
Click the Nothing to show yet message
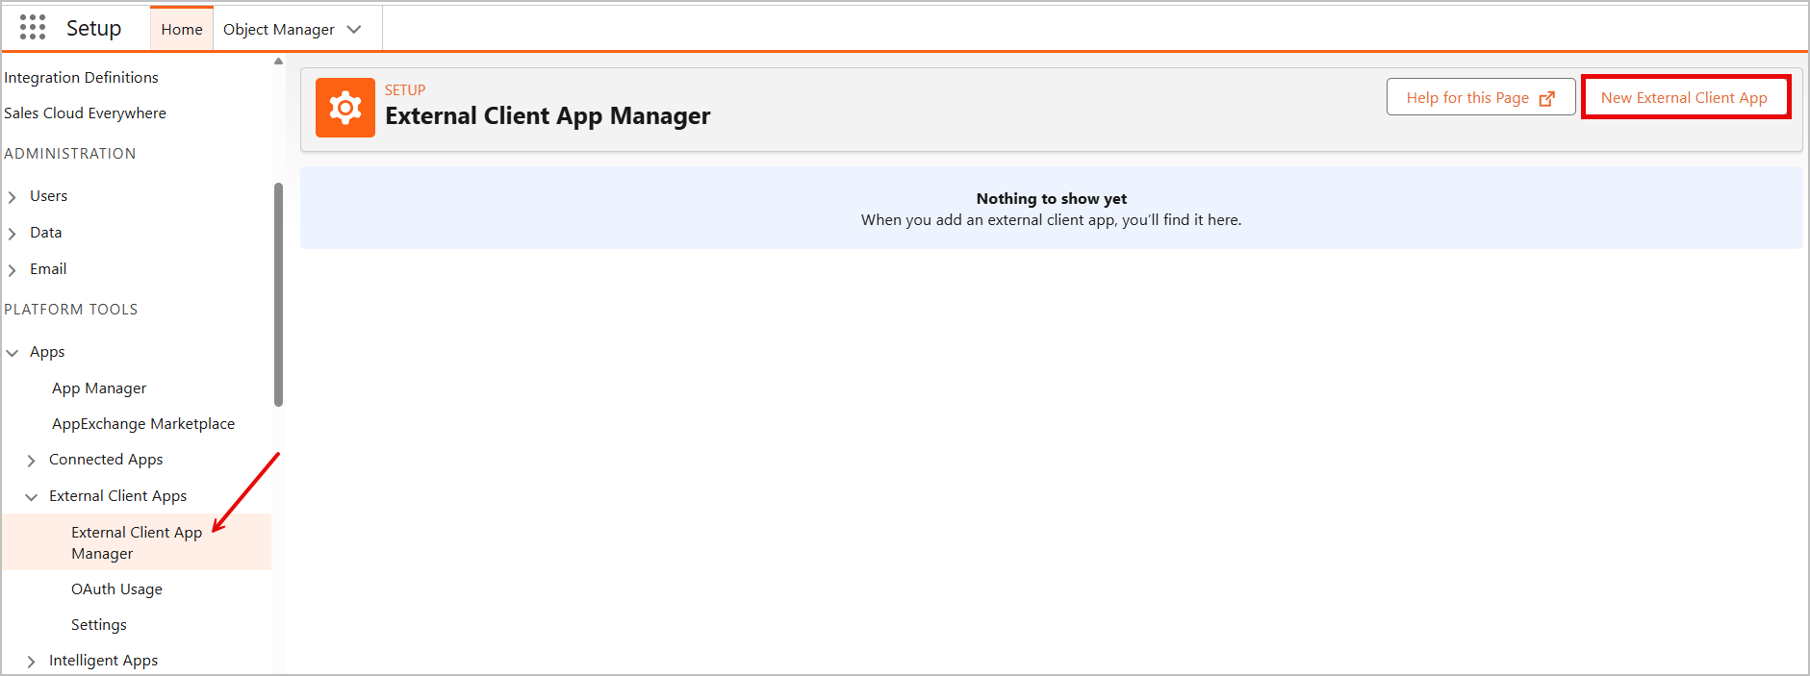(x=1051, y=199)
